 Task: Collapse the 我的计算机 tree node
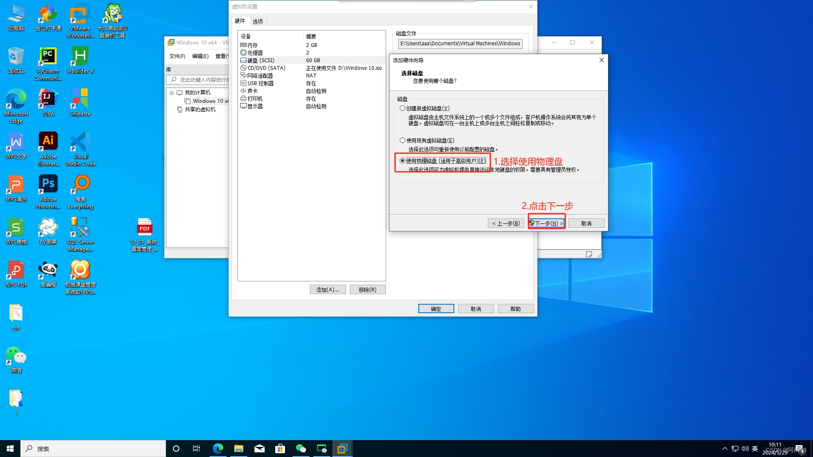(172, 92)
